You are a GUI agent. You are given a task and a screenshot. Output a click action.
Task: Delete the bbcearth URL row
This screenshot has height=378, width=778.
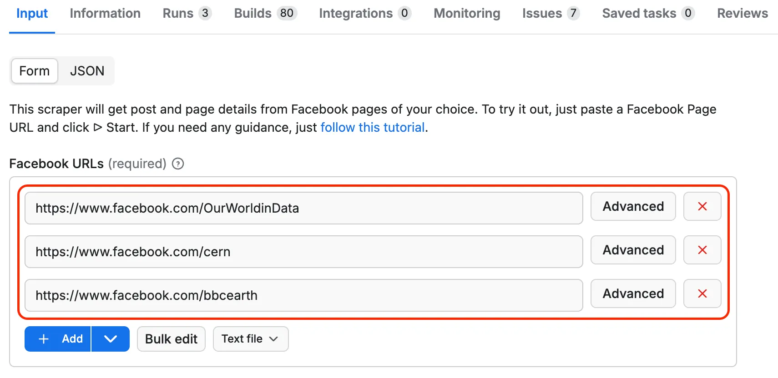coord(702,293)
